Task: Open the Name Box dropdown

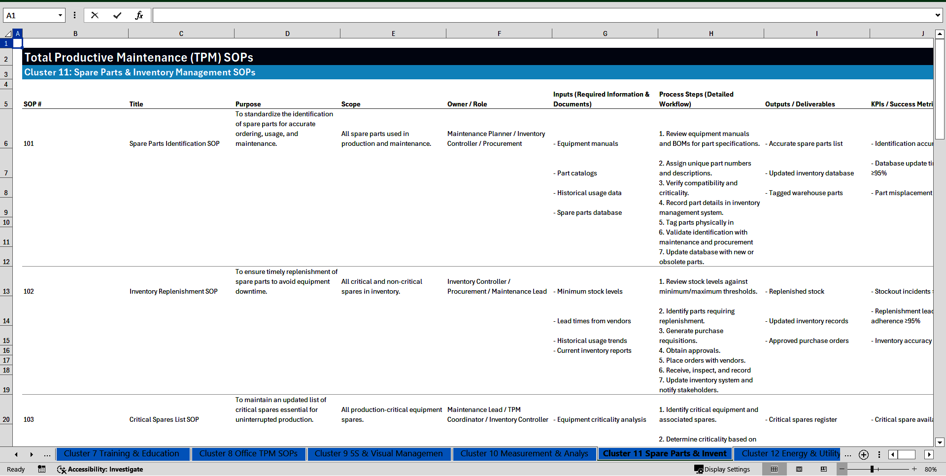Action: pyautogui.click(x=60, y=15)
